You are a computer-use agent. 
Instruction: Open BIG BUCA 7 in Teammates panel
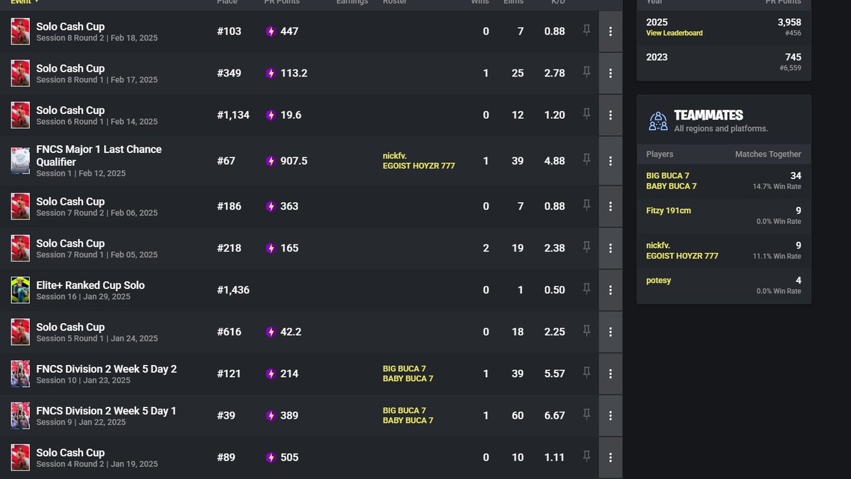tap(667, 176)
